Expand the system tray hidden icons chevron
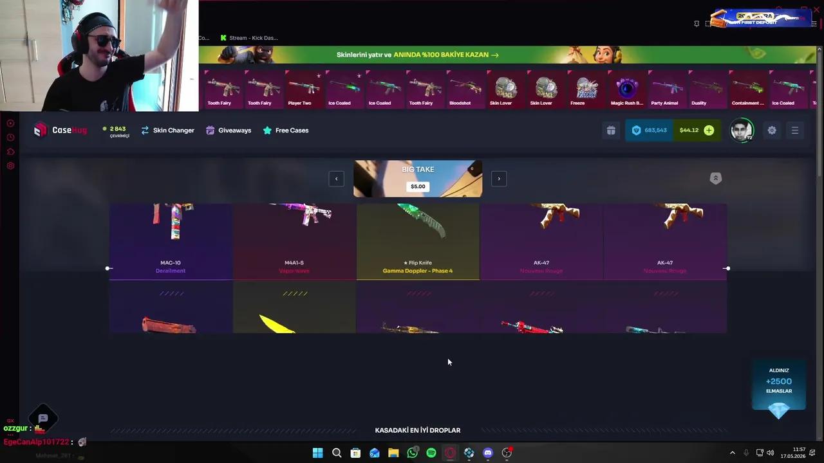 point(732,453)
